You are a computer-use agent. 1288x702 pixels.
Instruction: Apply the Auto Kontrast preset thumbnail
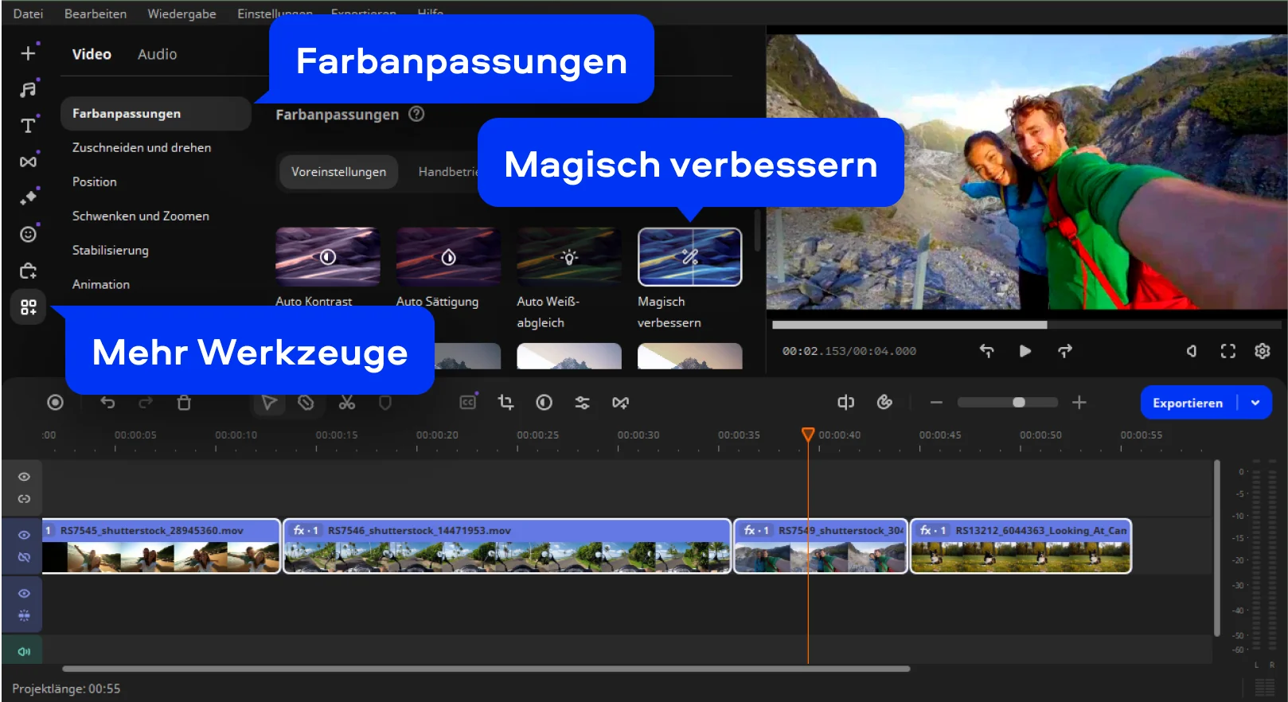tap(328, 256)
